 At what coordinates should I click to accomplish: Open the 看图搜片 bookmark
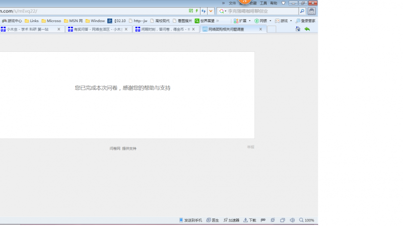pos(182,21)
